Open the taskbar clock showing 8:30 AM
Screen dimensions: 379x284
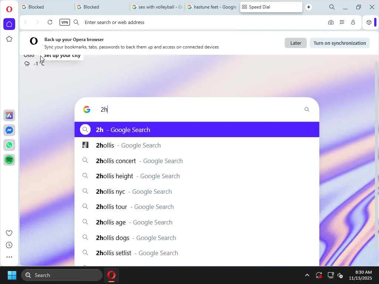[360, 275]
